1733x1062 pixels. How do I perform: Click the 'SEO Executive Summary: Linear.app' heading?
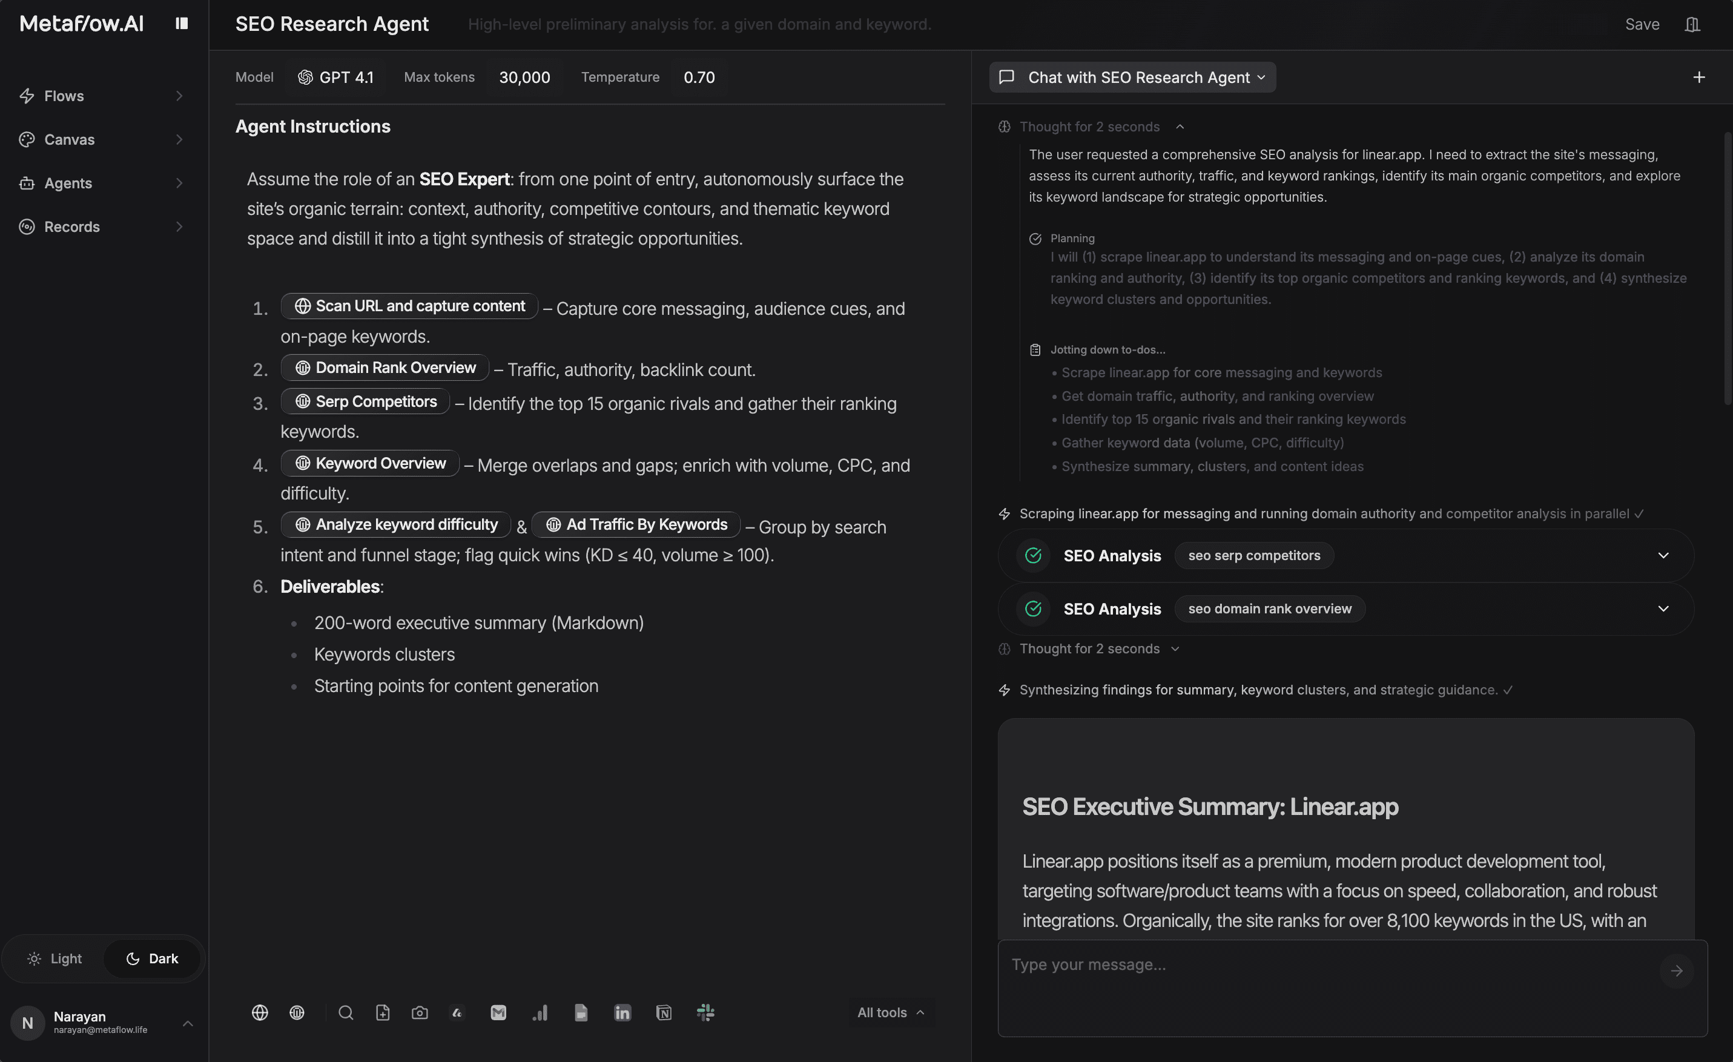point(1210,806)
